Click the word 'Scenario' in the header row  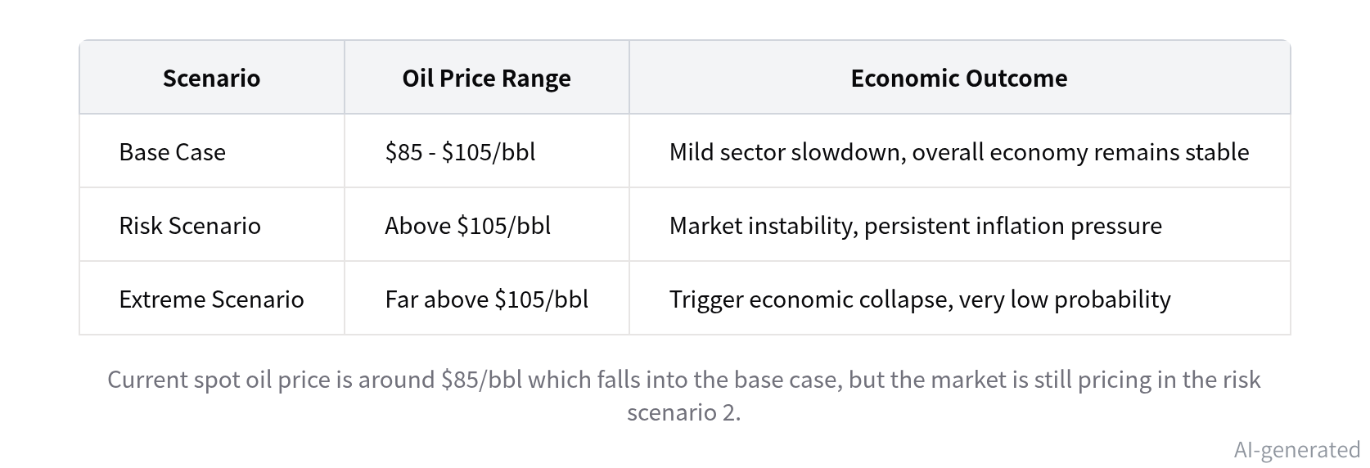[x=212, y=78]
